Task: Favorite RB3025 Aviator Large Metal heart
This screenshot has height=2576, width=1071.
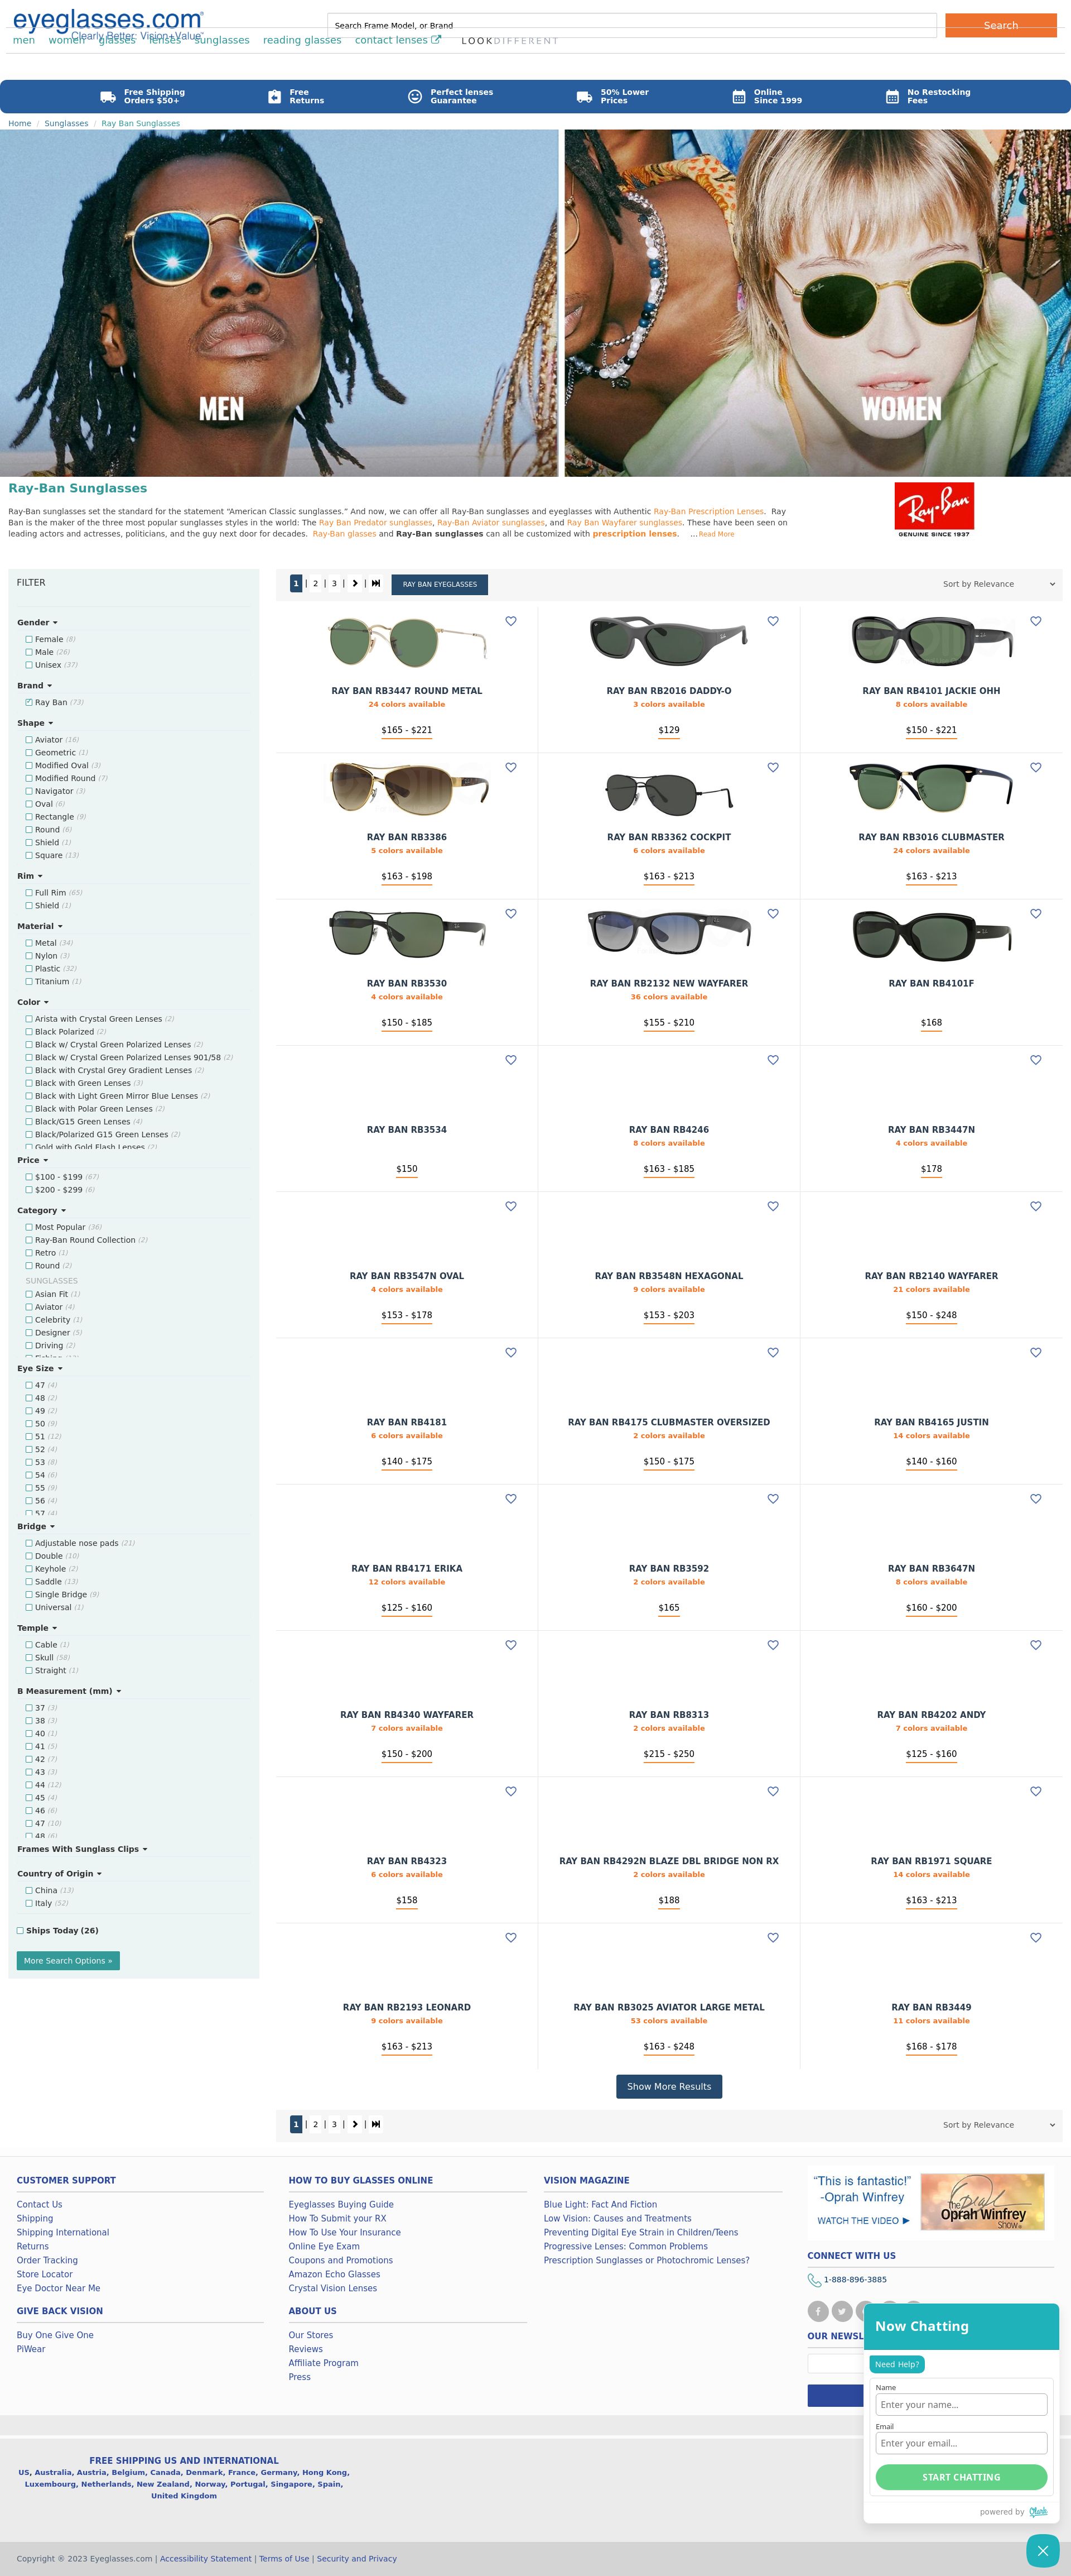Action: coord(772,1937)
